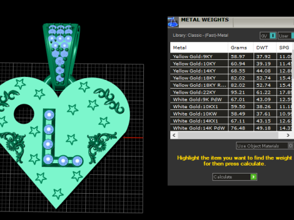Viewport: 294px width, 220px height.
Task: Click the 95.21 grams cell
Action: 241,92
